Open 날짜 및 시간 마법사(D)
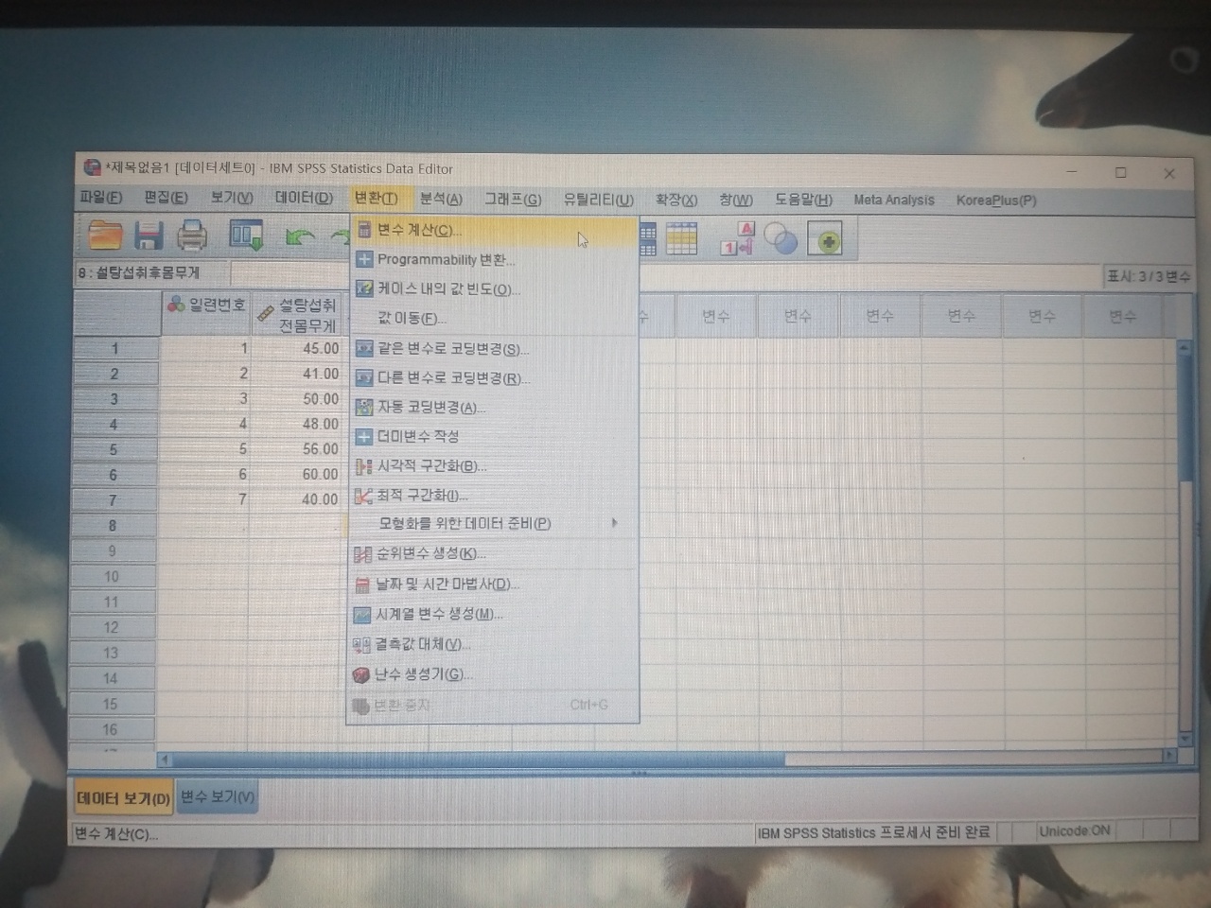 [x=493, y=584]
